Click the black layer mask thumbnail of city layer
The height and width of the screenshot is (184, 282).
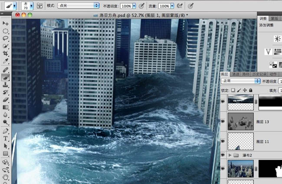(x=270, y=169)
